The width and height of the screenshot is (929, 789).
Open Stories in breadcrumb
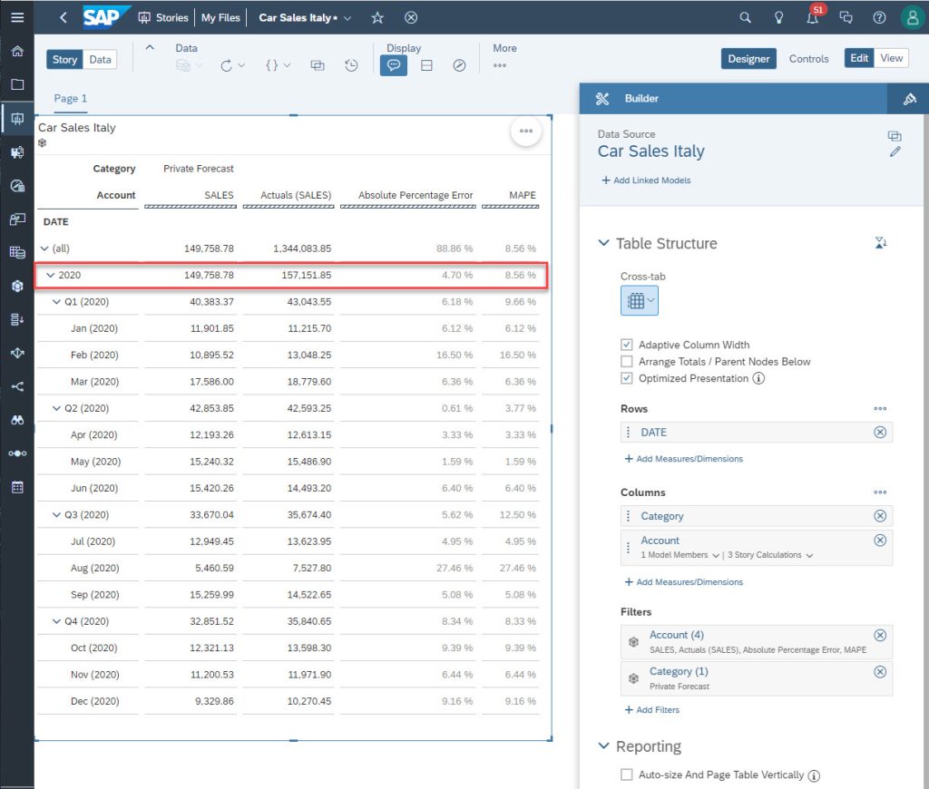point(163,18)
